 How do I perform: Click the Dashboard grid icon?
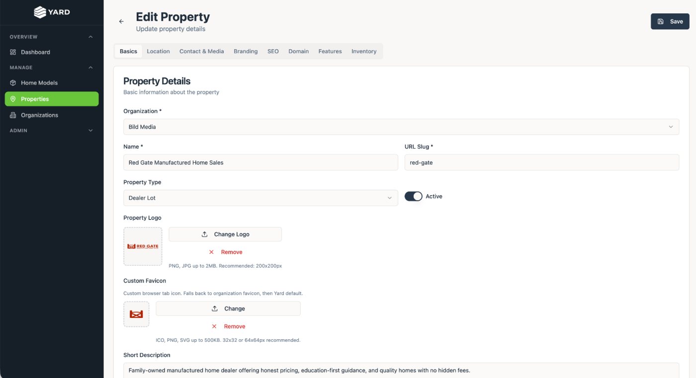13,52
